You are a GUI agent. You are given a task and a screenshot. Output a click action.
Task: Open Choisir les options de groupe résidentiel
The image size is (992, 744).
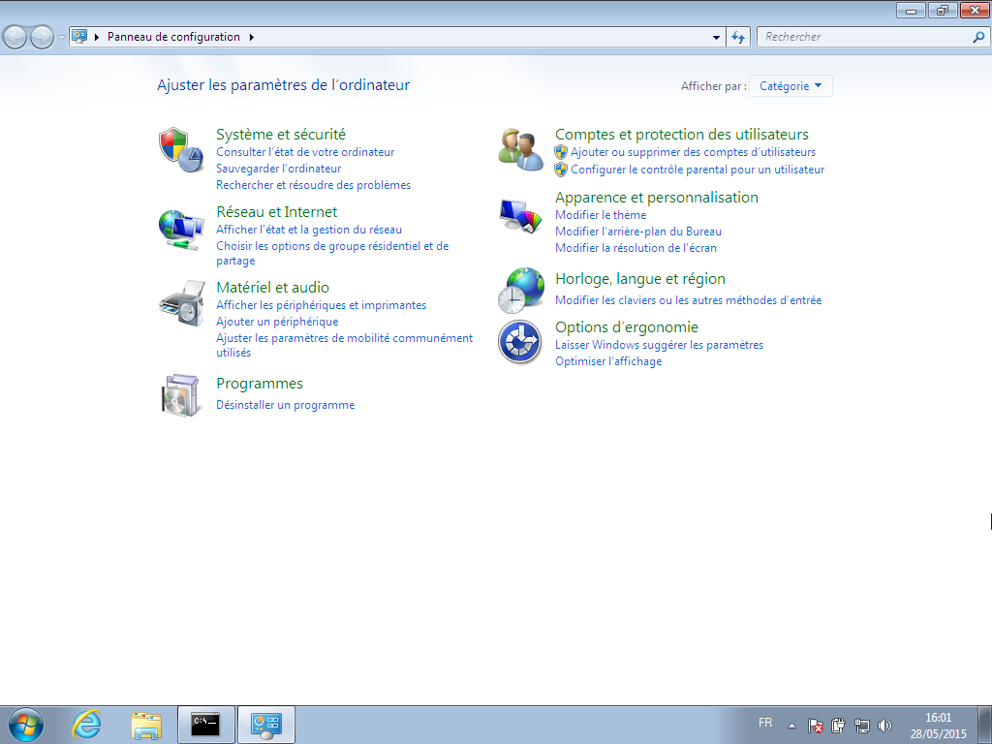pos(332,253)
